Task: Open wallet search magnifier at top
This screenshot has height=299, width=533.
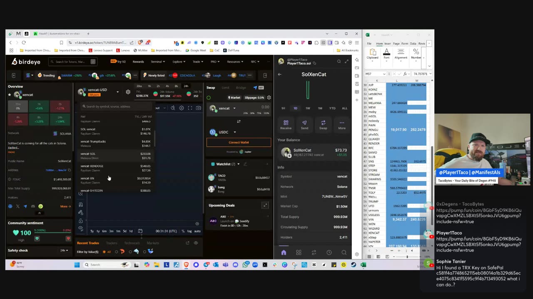Action: point(339,61)
